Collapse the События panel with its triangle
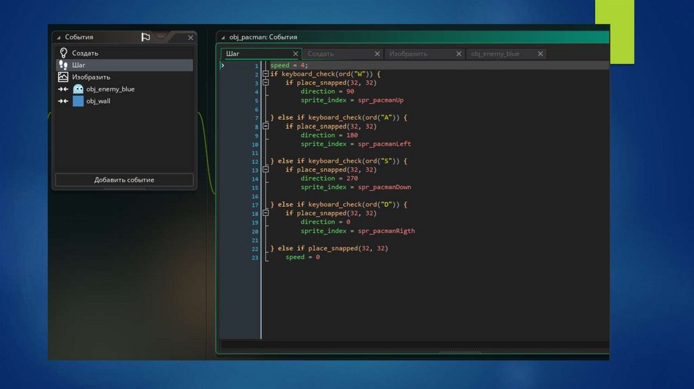 [x=58, y=38]
